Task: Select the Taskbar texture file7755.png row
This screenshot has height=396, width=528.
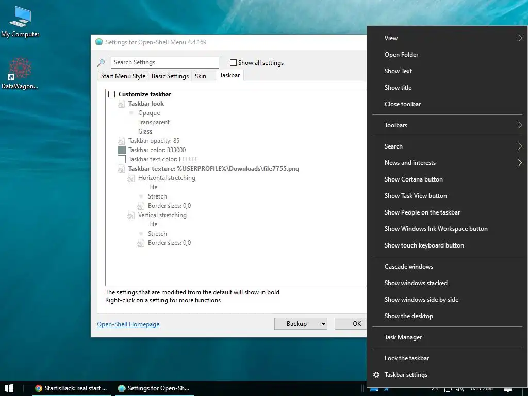Action: 213,169
